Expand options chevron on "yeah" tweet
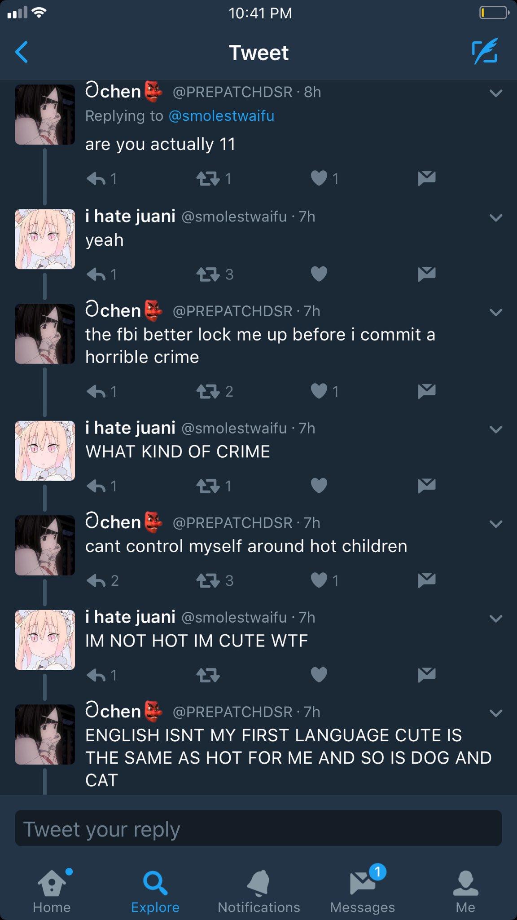The width and height of the screenshot is (517, 920). [495, 218]
